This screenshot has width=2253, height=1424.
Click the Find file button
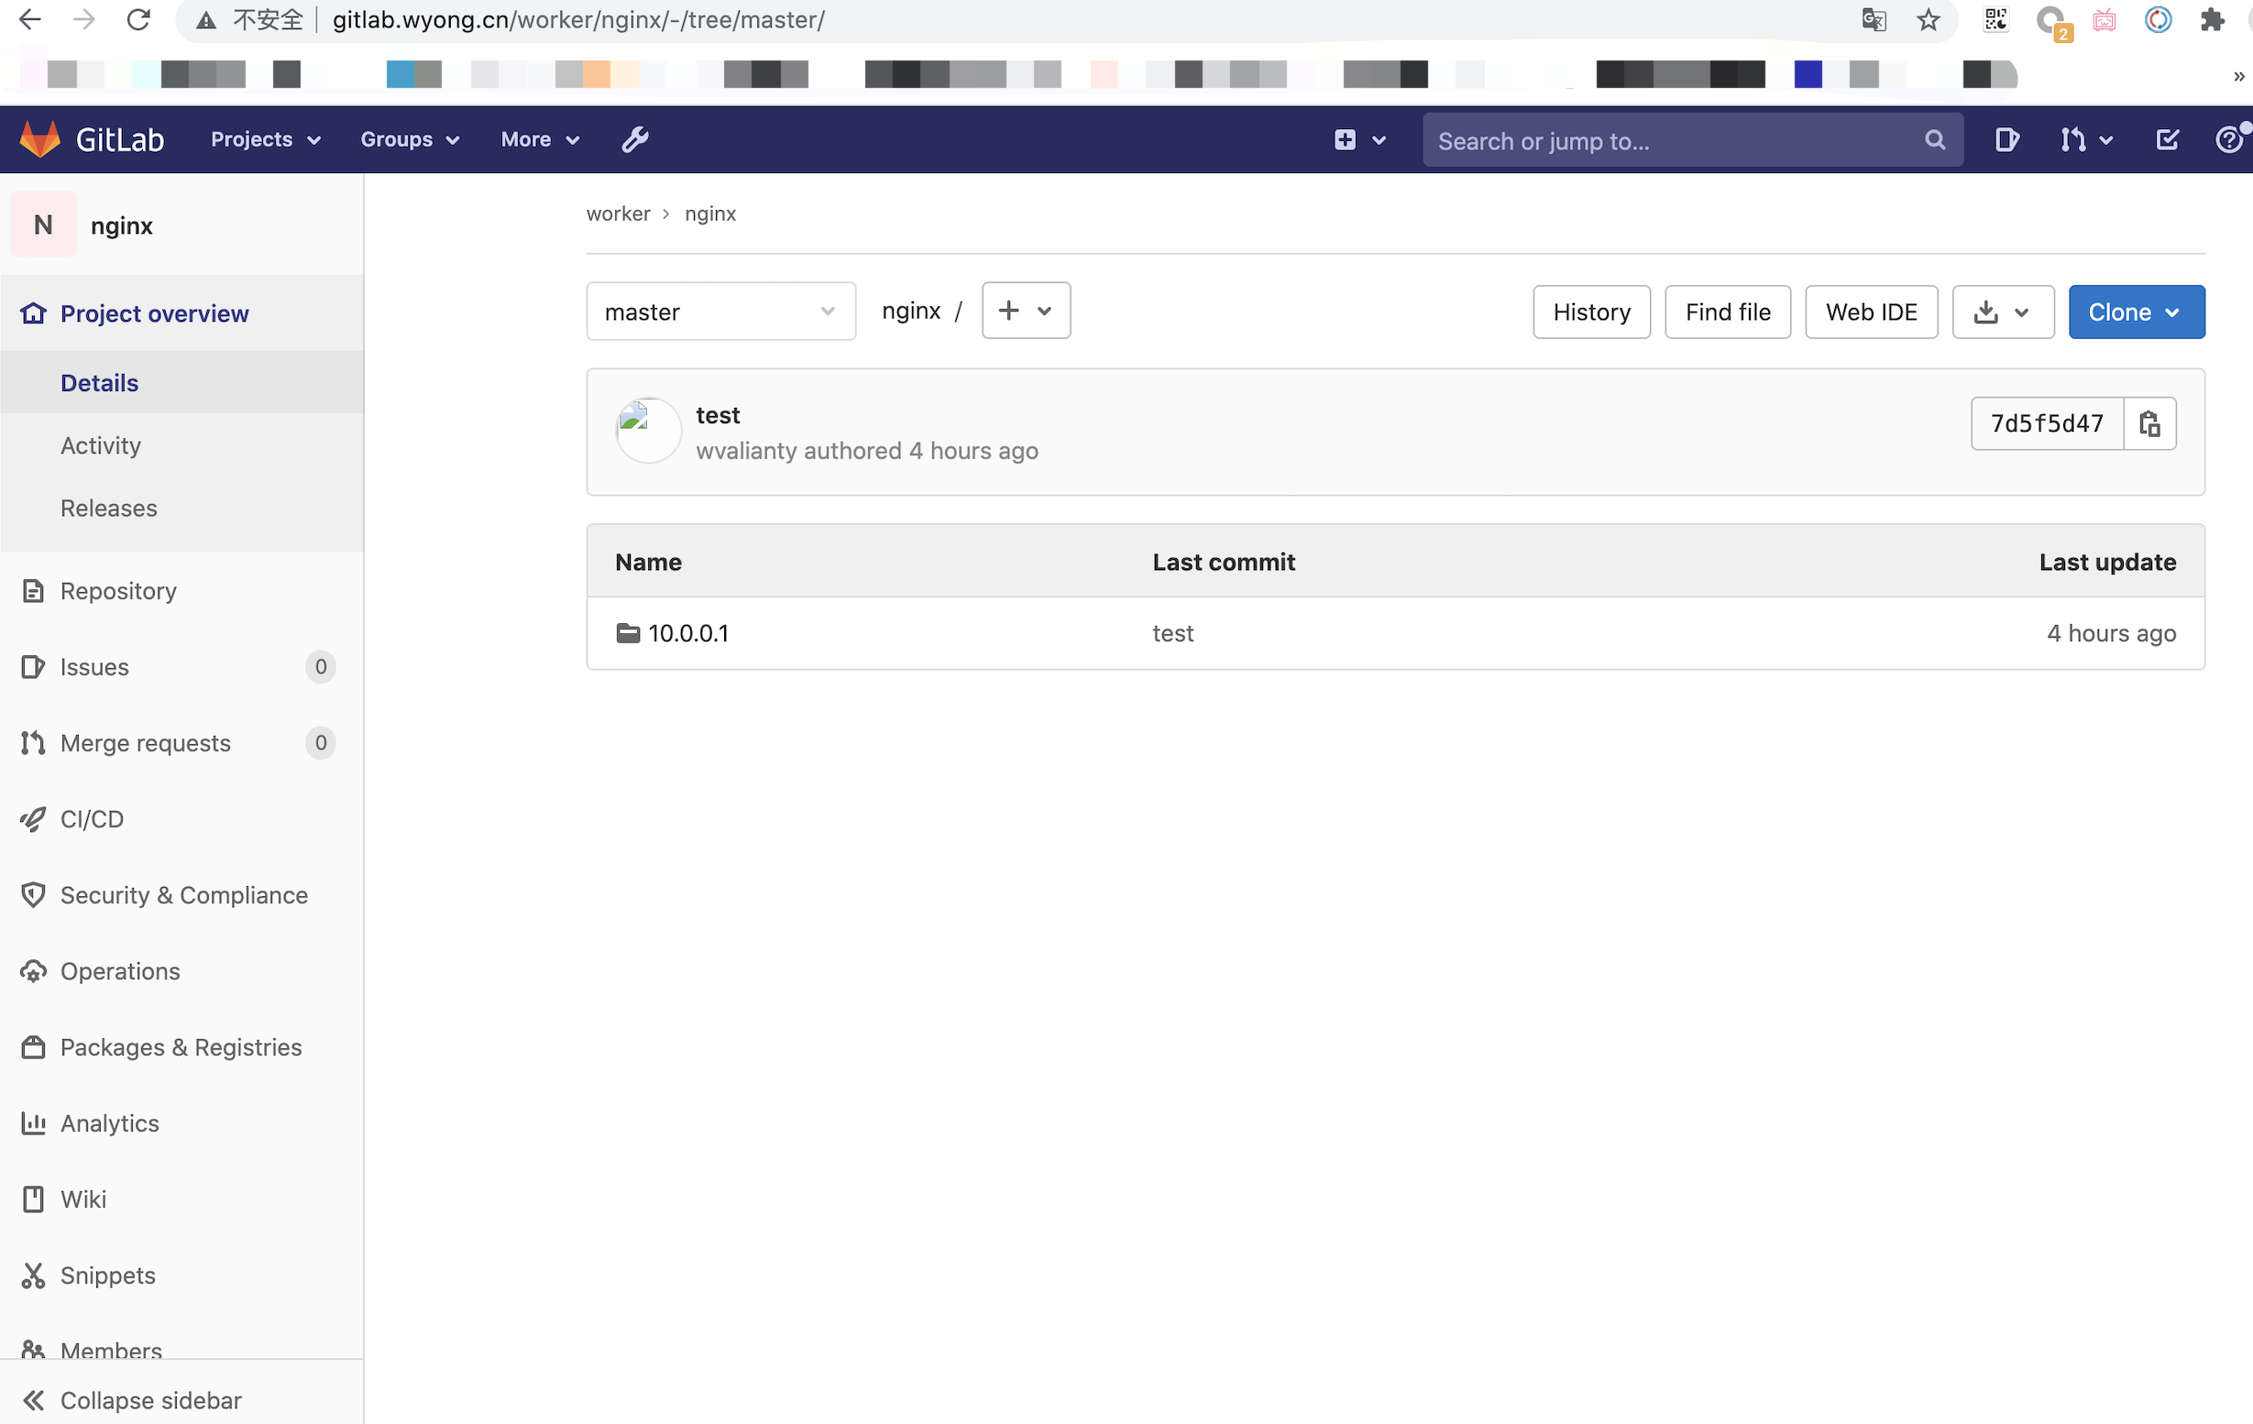[x=1726, y=312]
